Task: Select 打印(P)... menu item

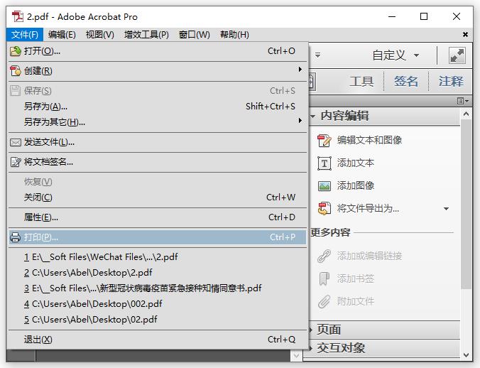Action: point(158,237)
